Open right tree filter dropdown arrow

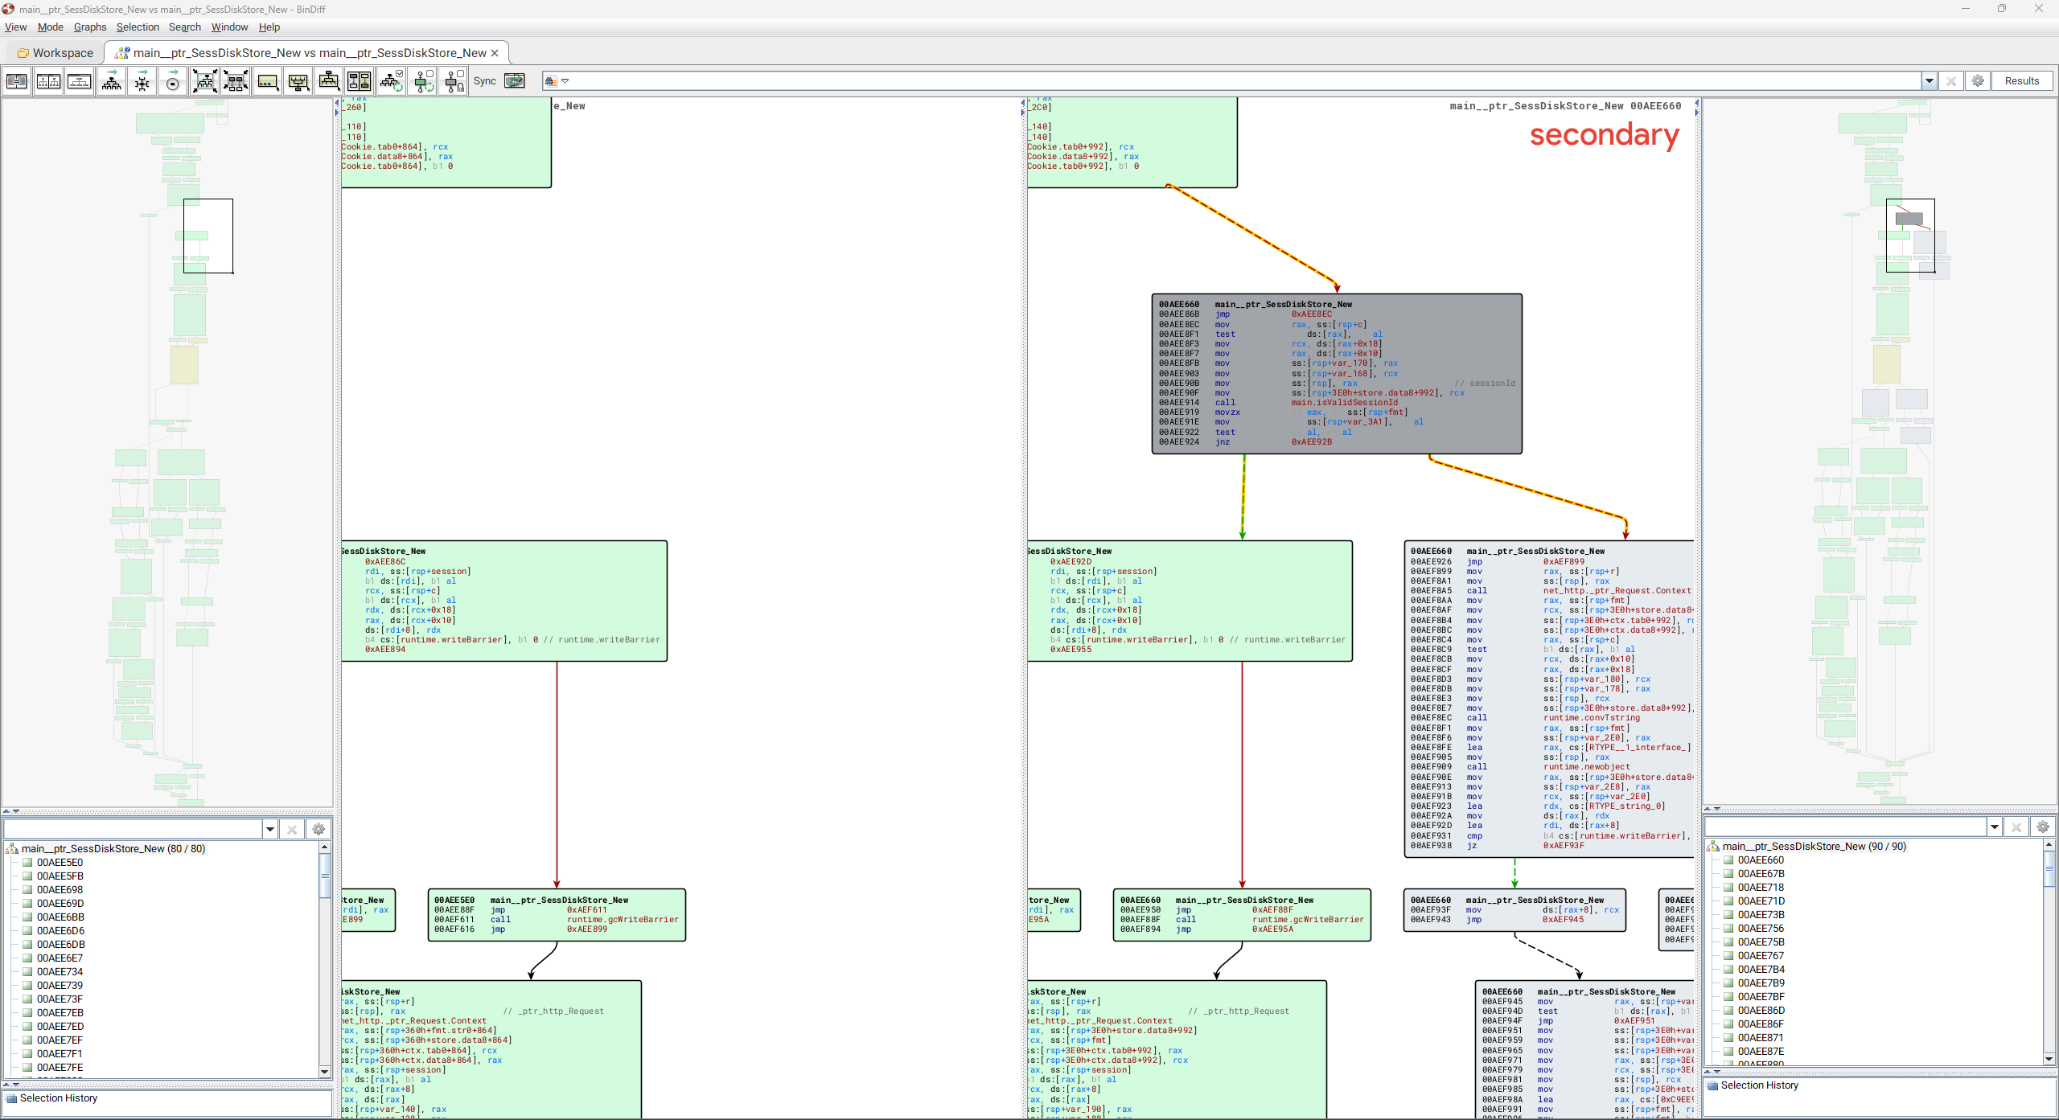tap(1994, 827)
